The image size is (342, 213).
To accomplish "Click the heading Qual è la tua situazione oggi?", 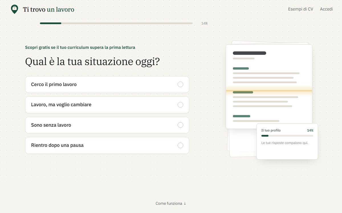I will [x=92, y=62].
